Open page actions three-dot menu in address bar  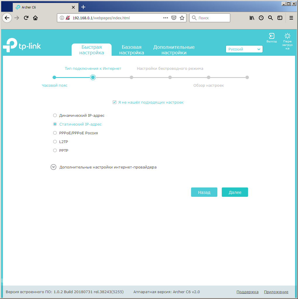tap(165, 18)
